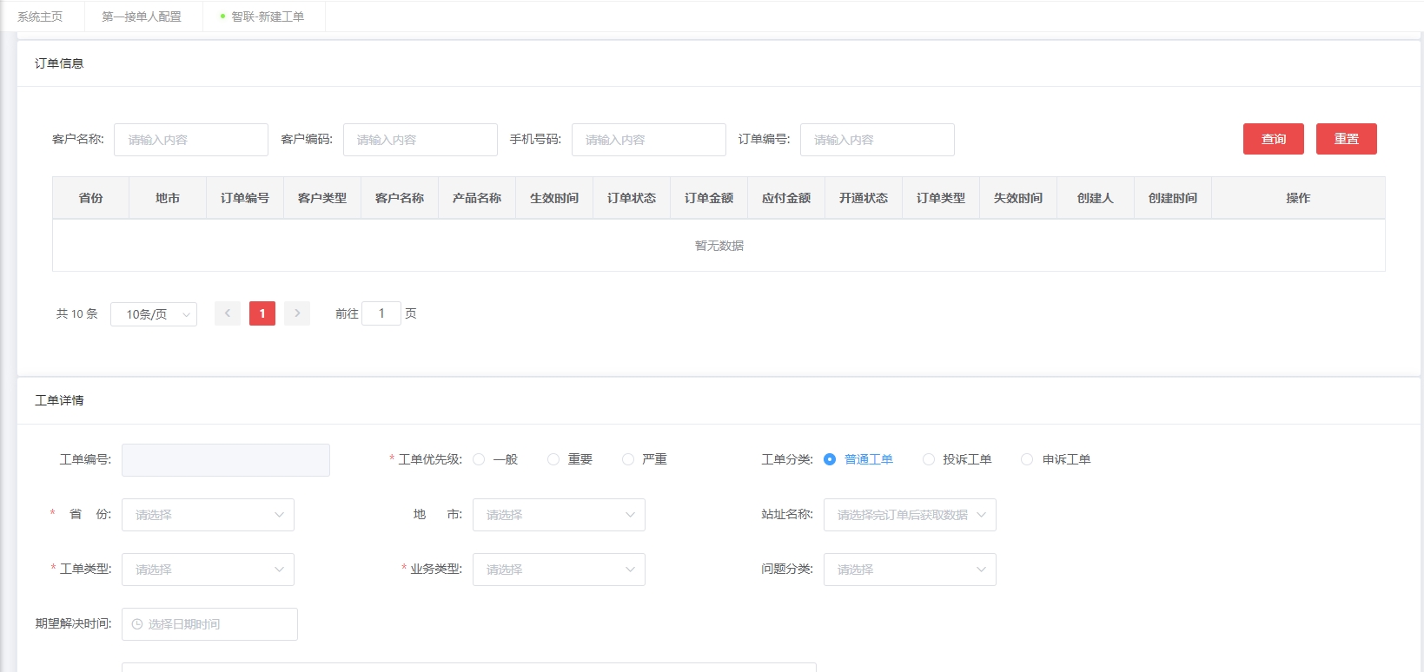Expand the 工单类型 dropdown
1424x672 pixels.
tap(208, 570)
